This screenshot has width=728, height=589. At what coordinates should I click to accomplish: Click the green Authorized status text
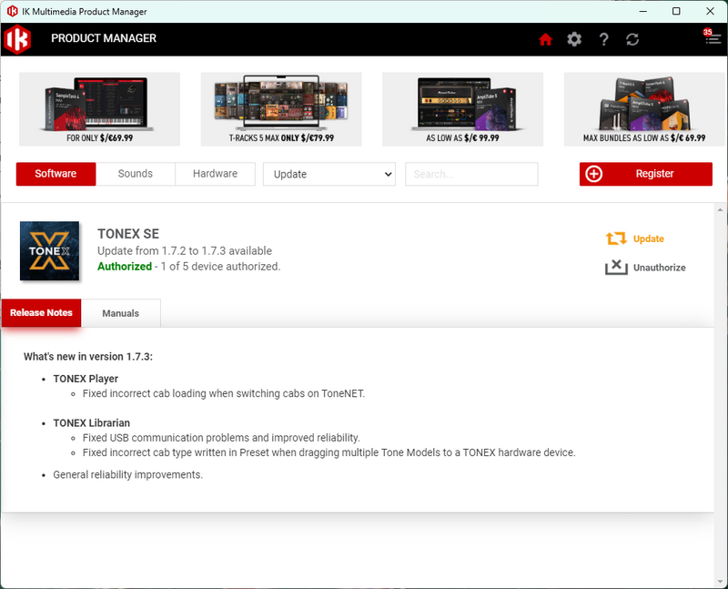[125, 266]
